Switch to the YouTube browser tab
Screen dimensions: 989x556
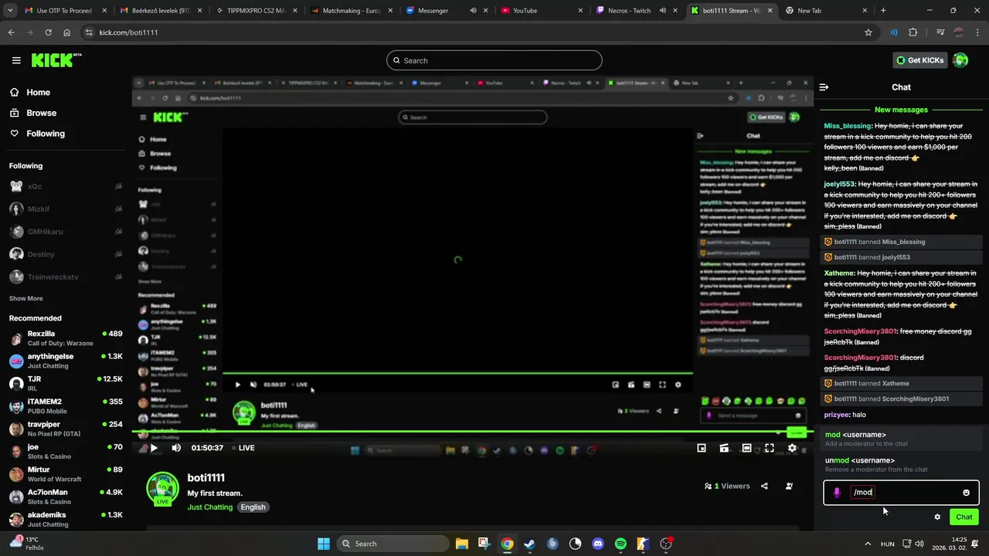[x=537, y=11]
